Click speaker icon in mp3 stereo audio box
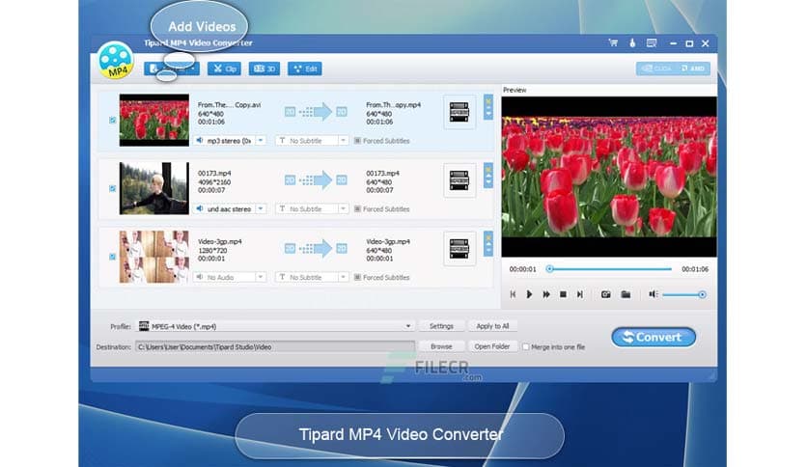Screen dimensions: 807x467 pos(200,140)
